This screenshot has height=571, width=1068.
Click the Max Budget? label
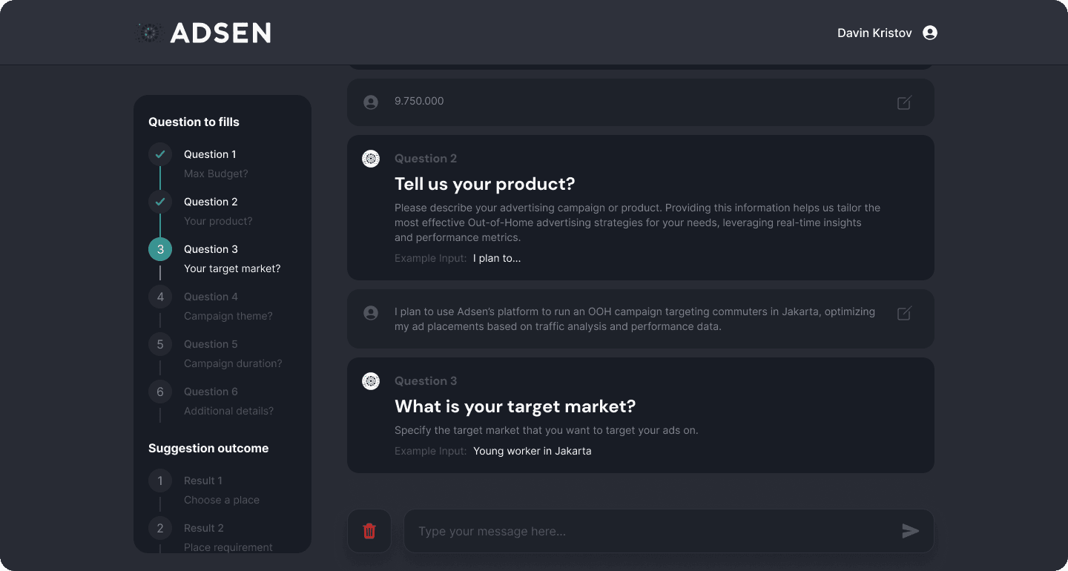coord(216,174)
